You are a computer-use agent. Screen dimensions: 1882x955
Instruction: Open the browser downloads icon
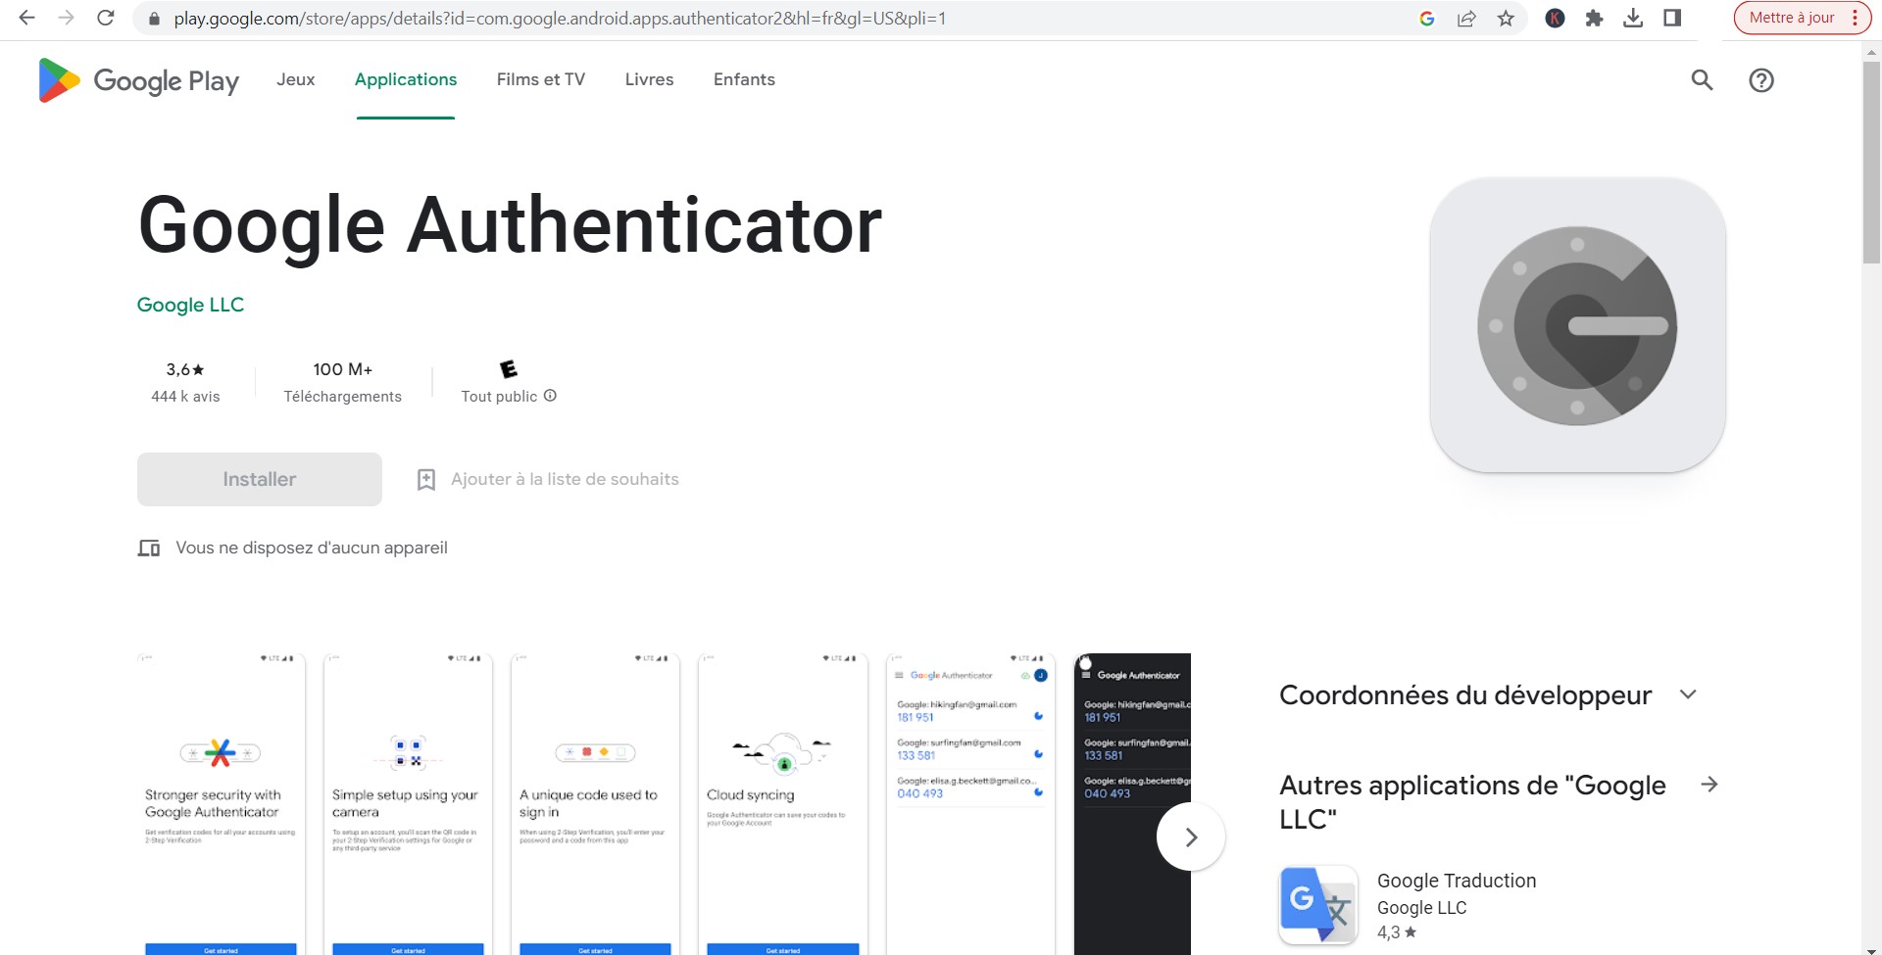[1633, 19]
